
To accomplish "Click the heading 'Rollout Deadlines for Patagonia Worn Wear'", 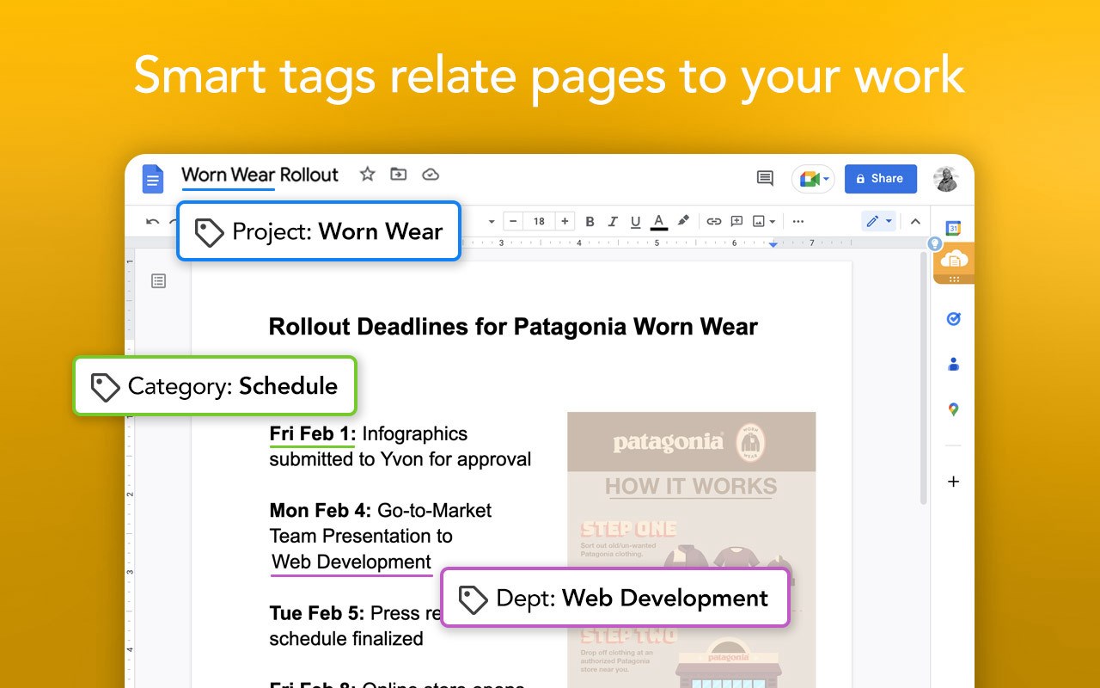I will (513, 327).
